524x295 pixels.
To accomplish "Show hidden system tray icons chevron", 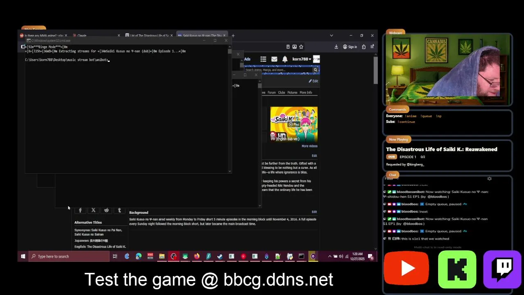I will coord(330,256).
